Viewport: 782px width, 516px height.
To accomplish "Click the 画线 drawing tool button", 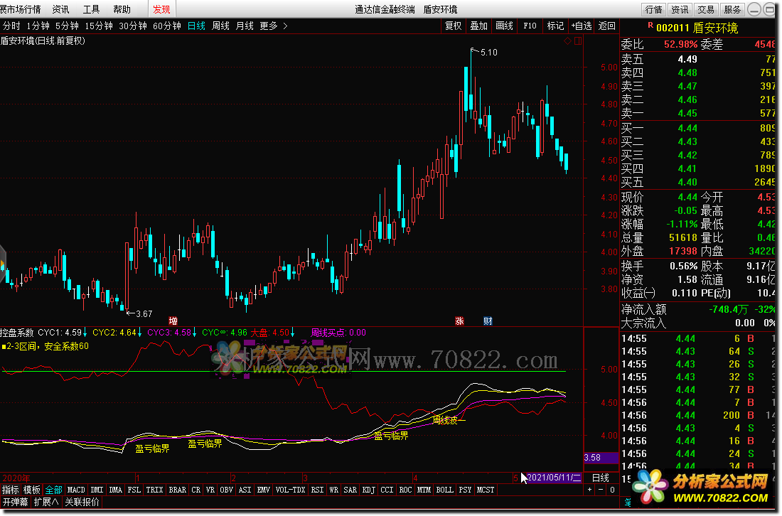I will tap(504, 26).
